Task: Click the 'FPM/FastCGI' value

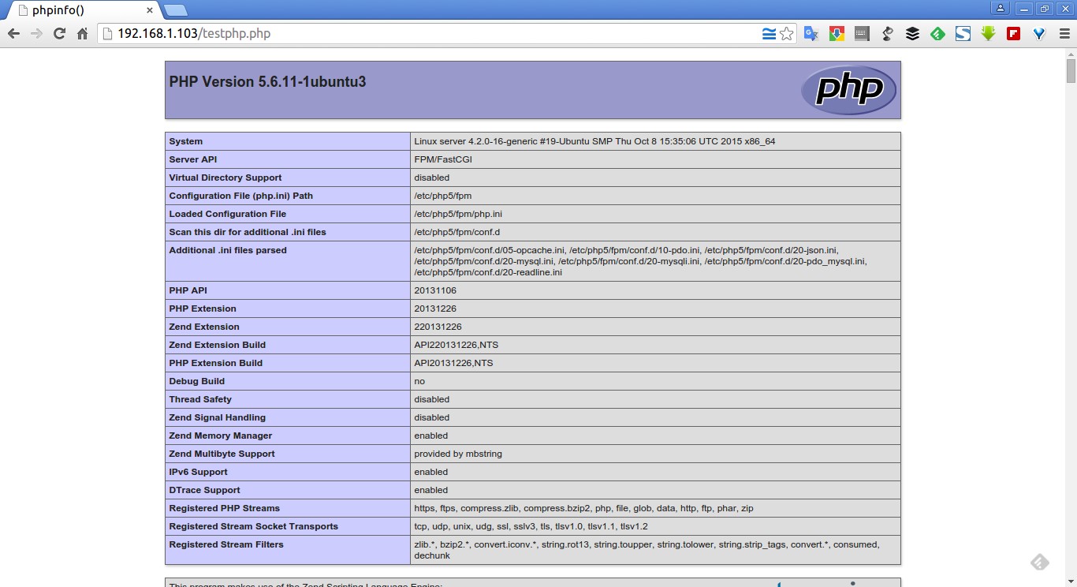Action: pos(443,159)
